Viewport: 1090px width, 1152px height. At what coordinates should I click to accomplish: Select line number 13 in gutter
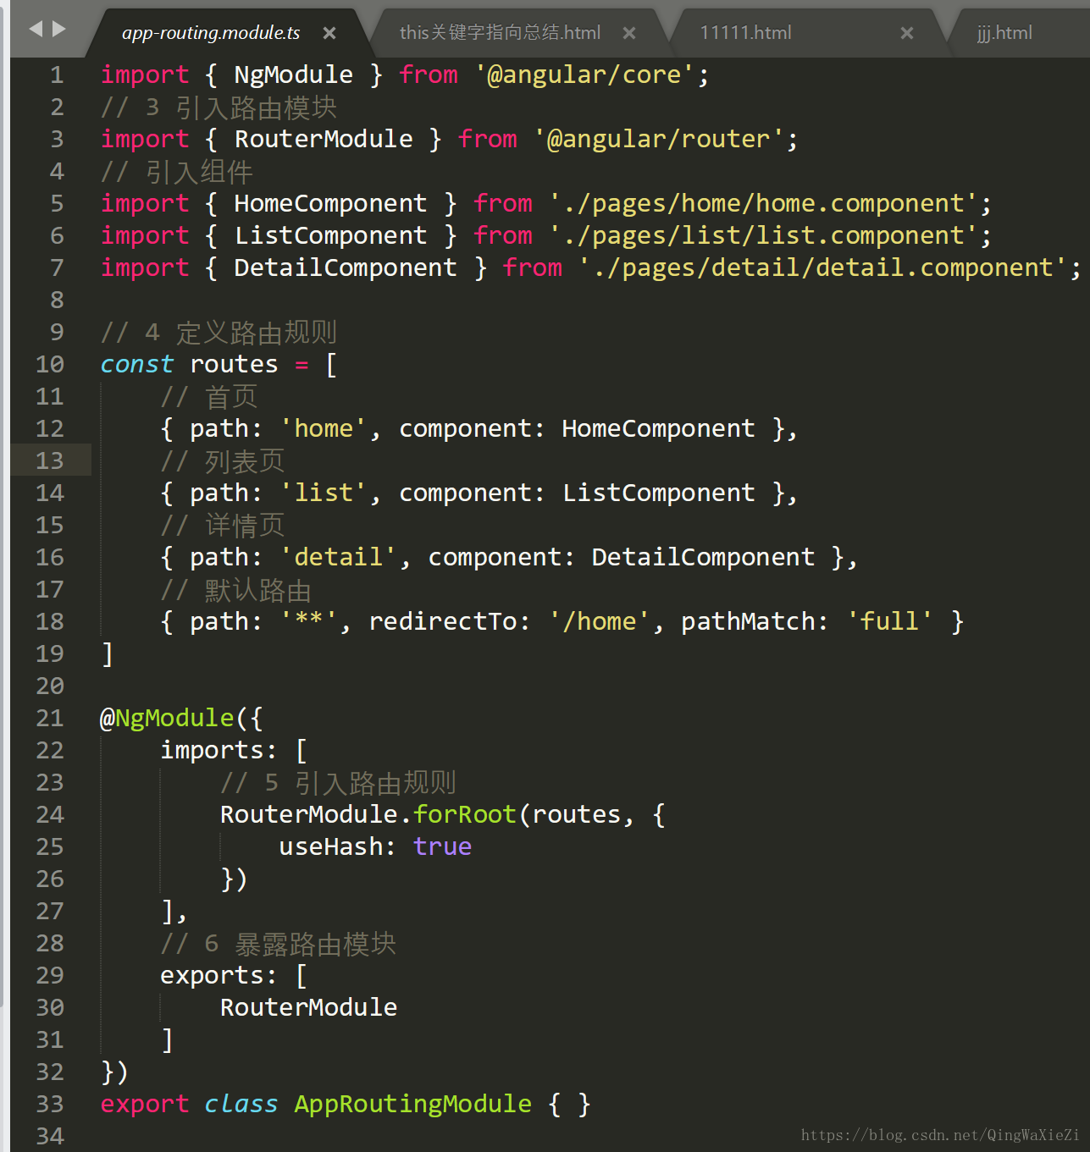(x=50, y=460)
